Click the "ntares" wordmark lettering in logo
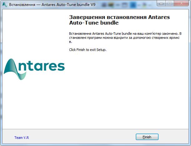The height and width of the screenshot is (146, 191). (44, 67)
